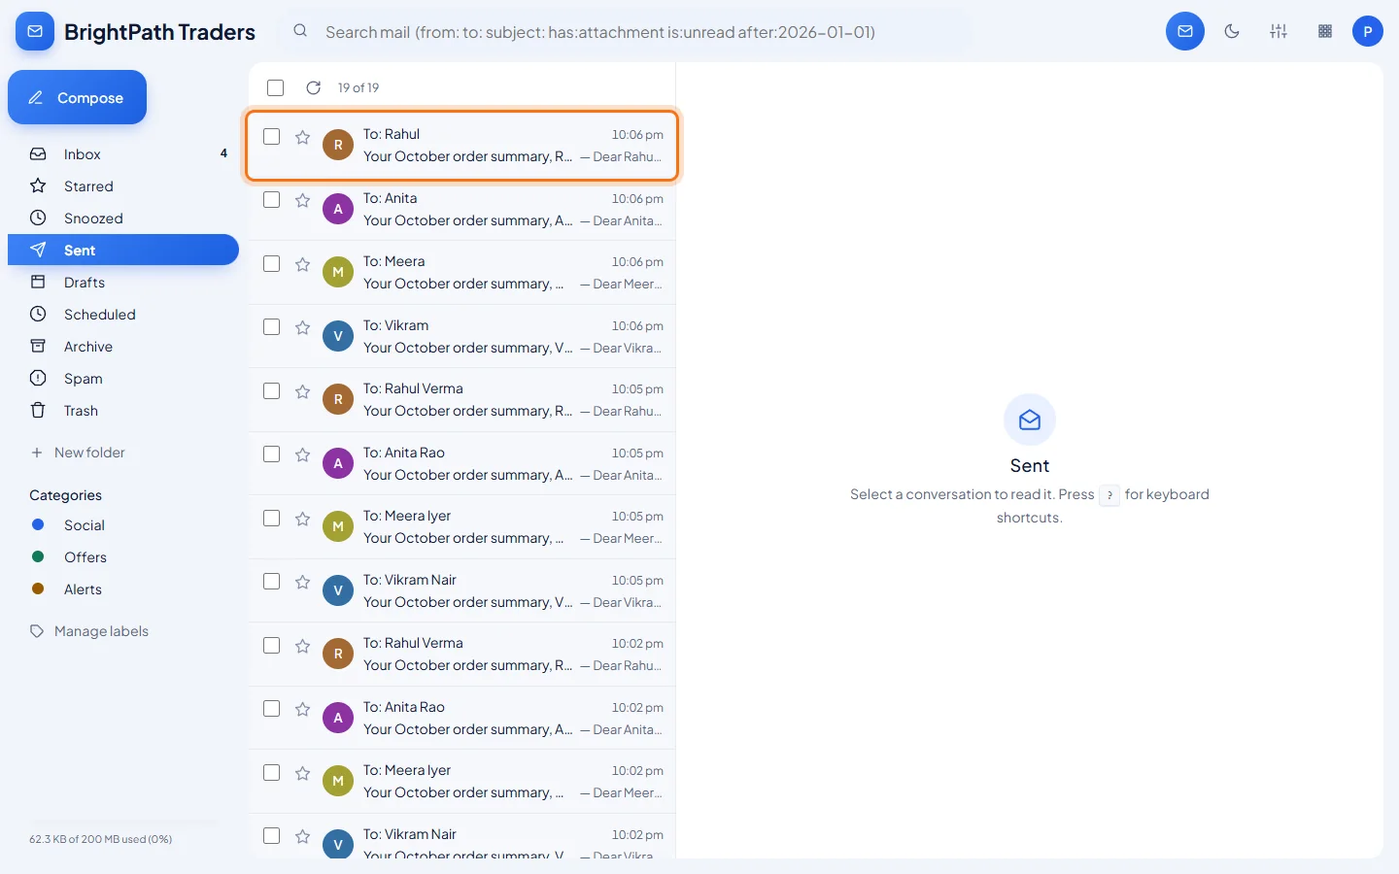Viewport: 1399px width, 874px height.
Task: Check the box for email To: Vikram
Action: coord(272,326)
